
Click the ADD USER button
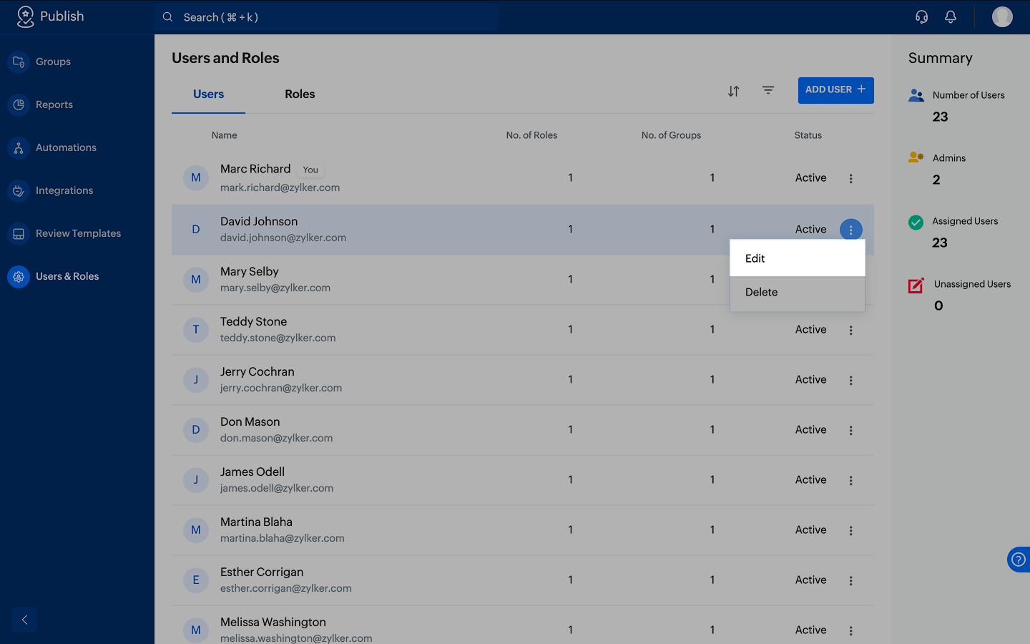tap(835, 90)
